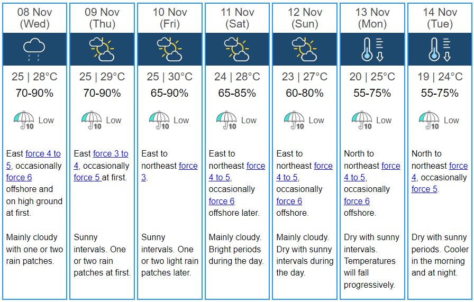The image size is (474, 302).
Task: Click the falling temperature thermometer icon for 13 Nov
Action: pyautogui.click(x=372, y=49)
